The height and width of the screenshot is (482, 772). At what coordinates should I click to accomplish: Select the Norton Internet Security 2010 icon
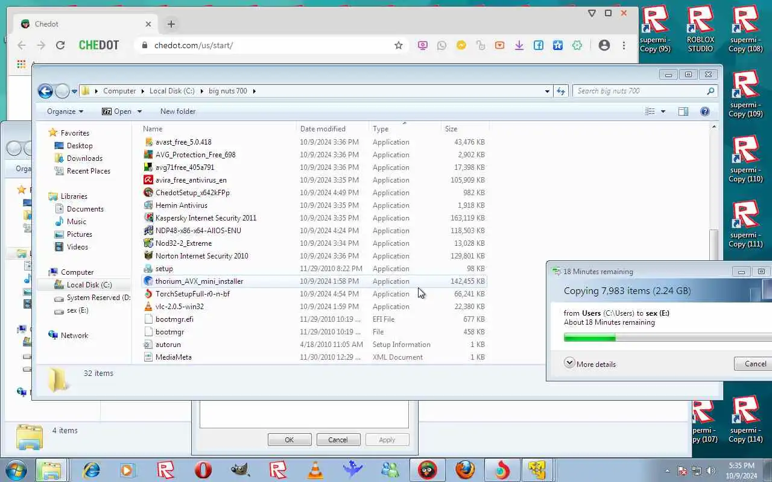pos(149,256)
